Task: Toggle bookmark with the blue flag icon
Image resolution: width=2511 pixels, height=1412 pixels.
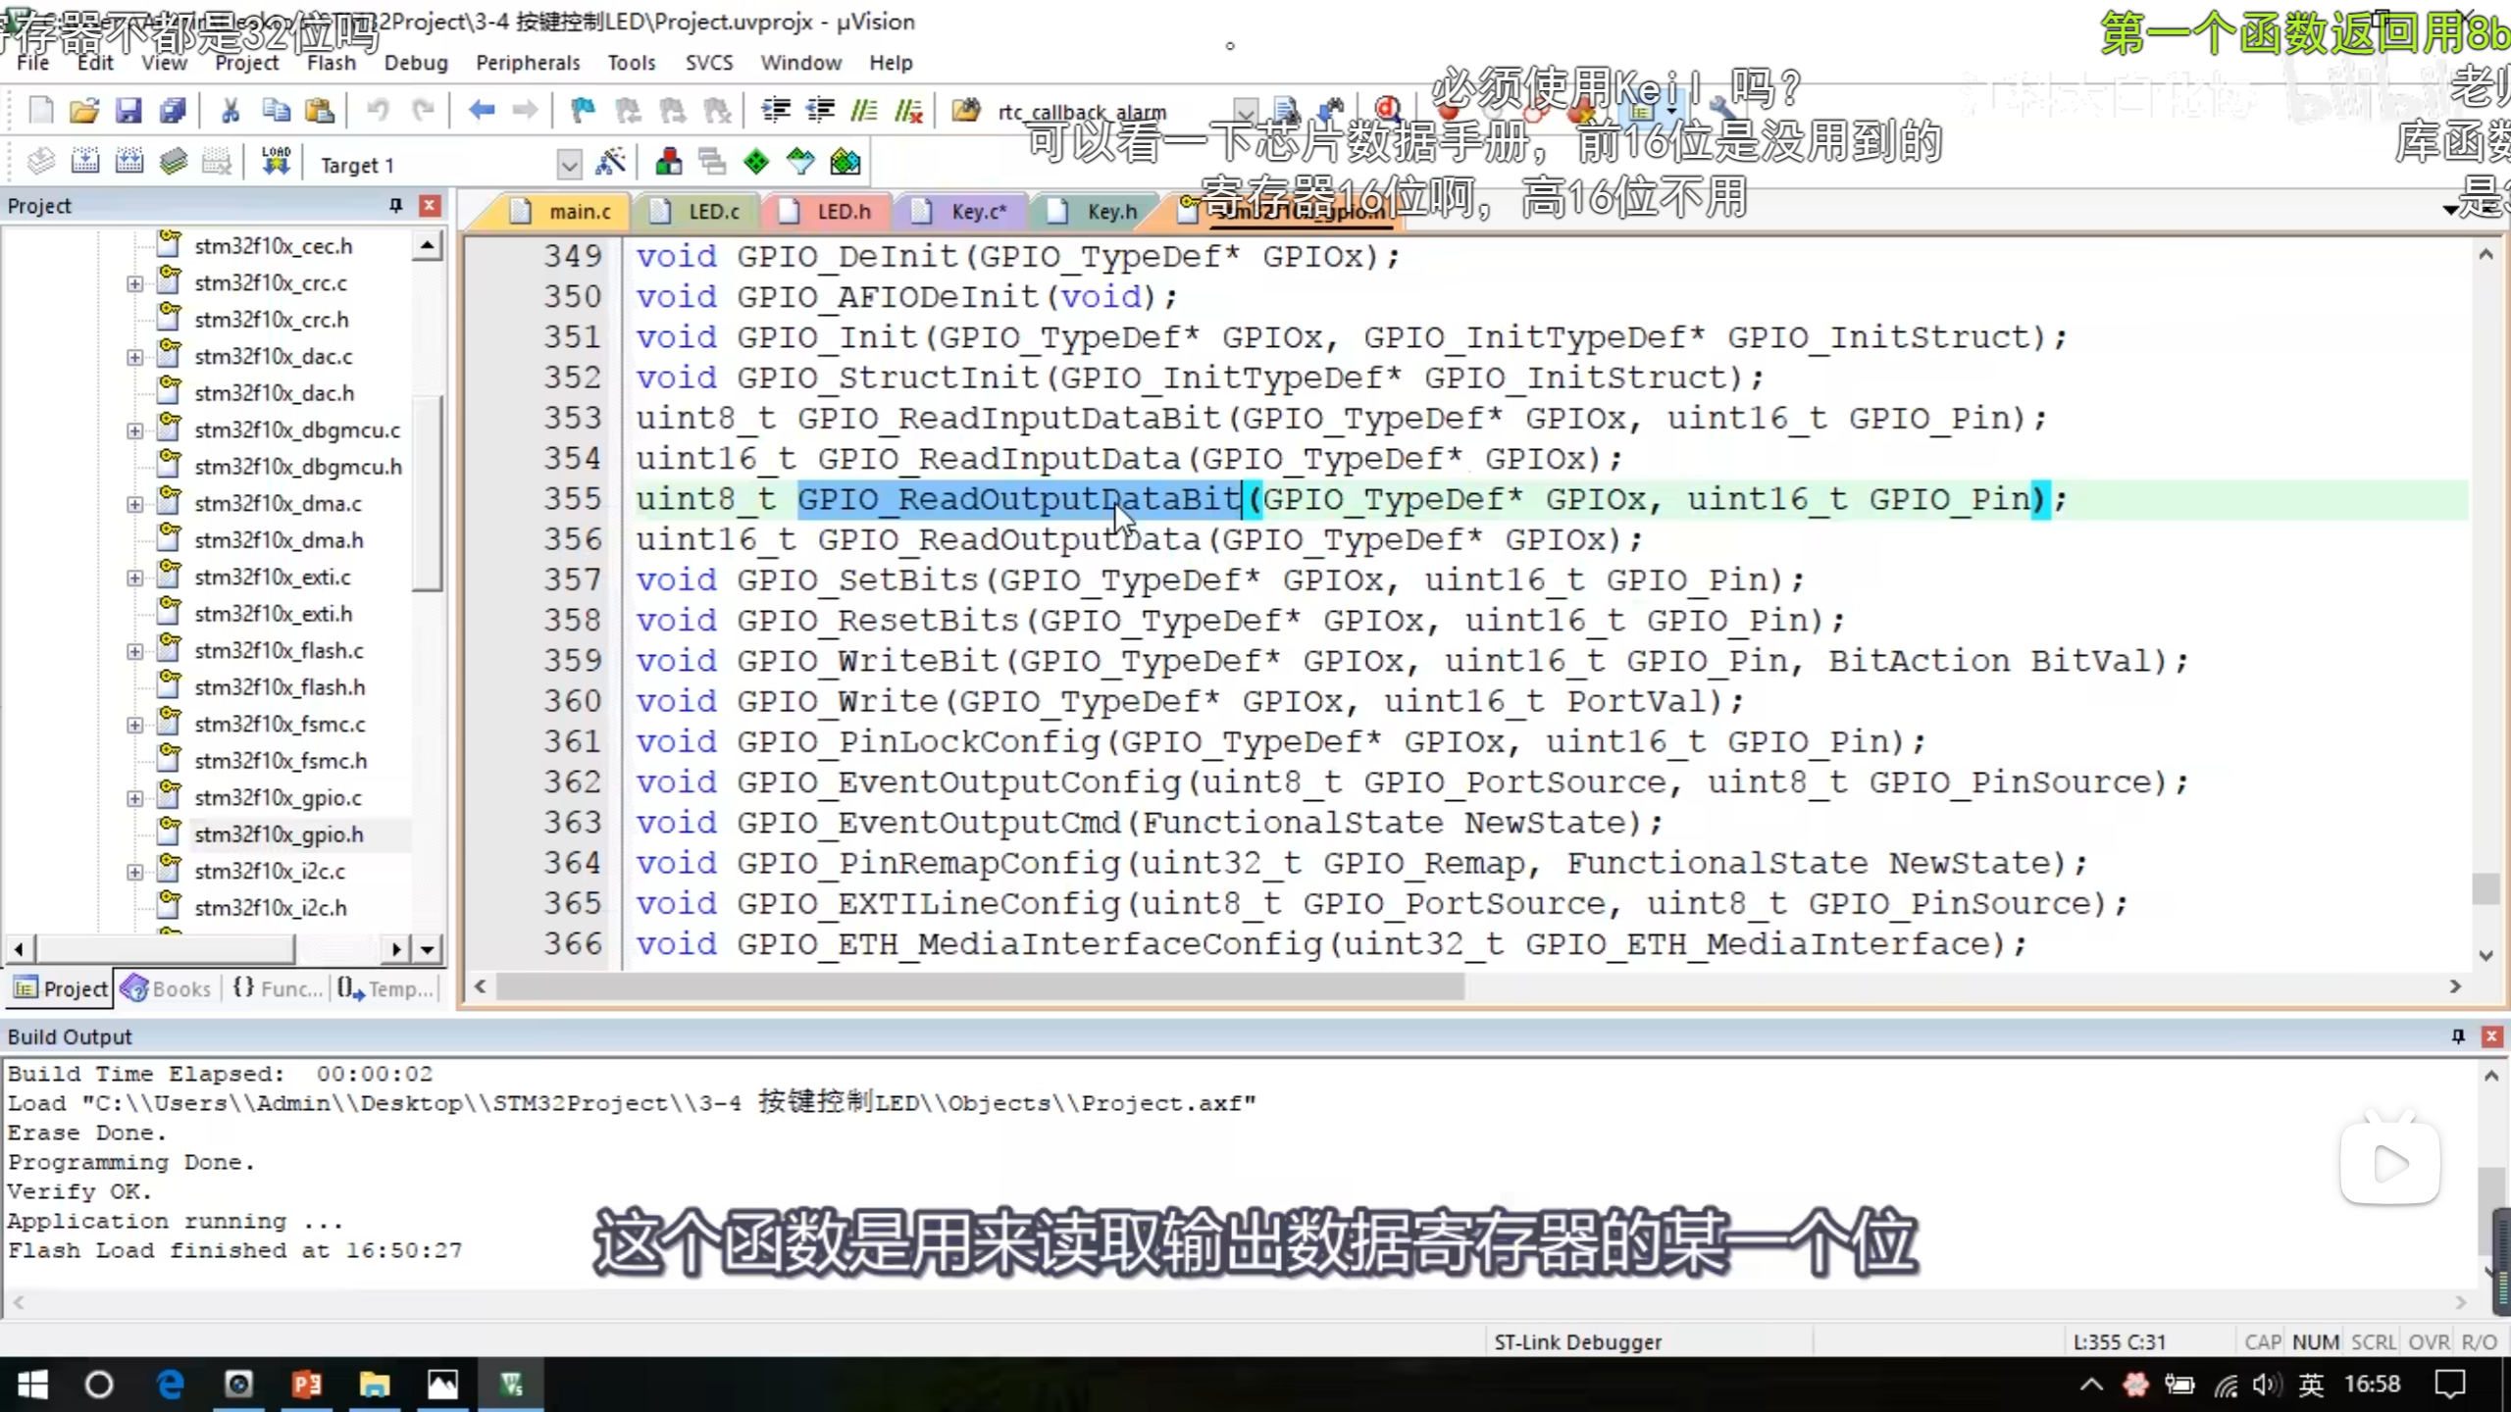Action: click(x=584, y=110)
